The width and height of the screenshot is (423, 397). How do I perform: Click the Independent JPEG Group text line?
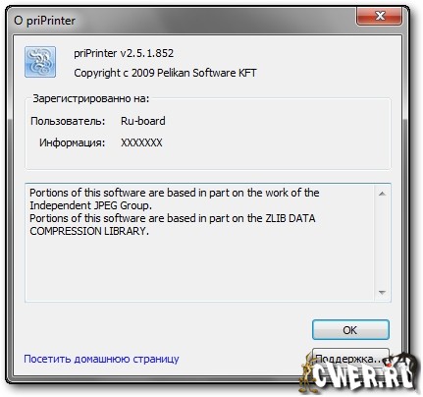[90, 205]
